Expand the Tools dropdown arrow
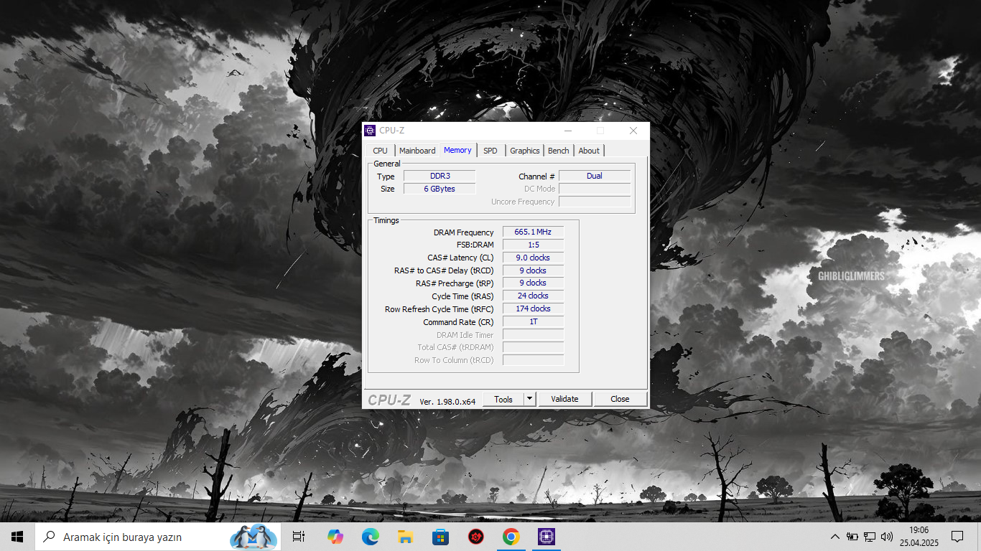The height and width of the screenshot is (551, 981). [x=529, y=399]
